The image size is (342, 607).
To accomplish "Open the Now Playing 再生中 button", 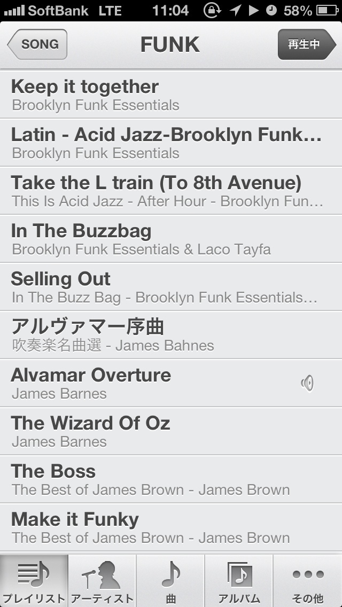I will pos(307,44).
